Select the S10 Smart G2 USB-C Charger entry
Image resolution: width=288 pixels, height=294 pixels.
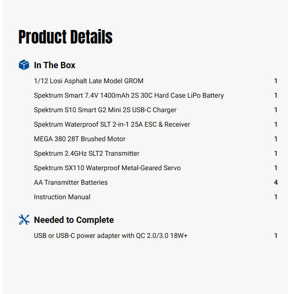coord(105,110)
